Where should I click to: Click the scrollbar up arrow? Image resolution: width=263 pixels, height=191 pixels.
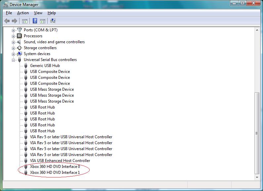click(257, 30)
